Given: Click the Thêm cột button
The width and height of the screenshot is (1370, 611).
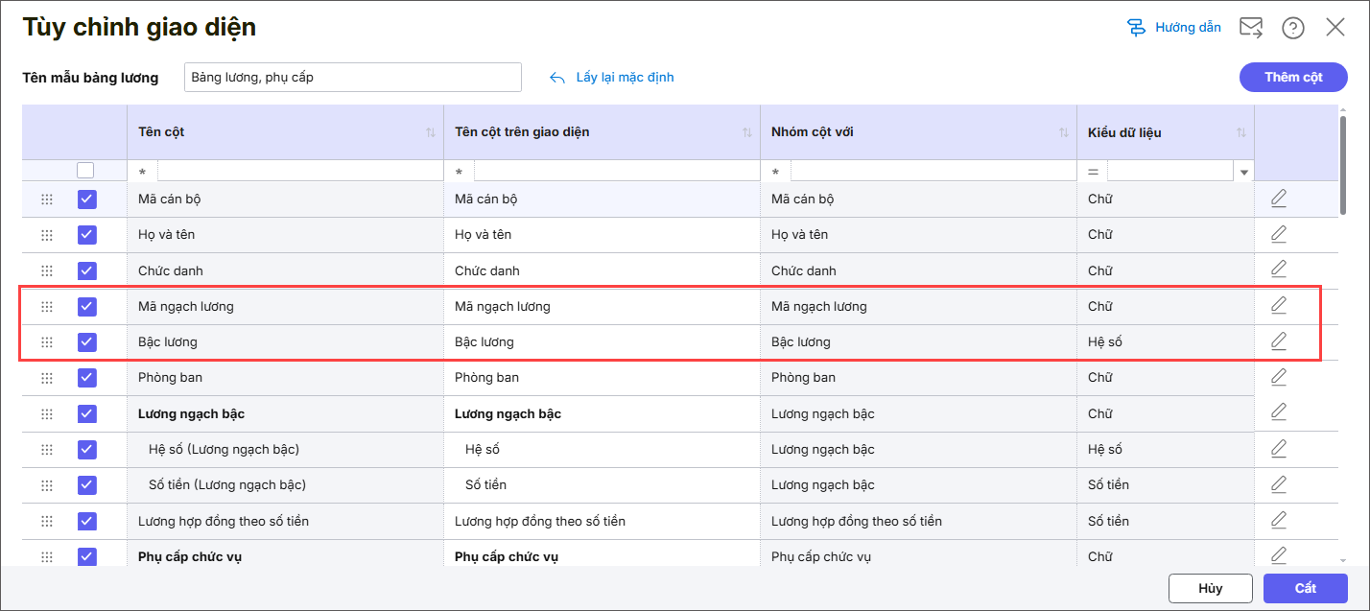Looking at the screenshot, I should point(1293,77).
